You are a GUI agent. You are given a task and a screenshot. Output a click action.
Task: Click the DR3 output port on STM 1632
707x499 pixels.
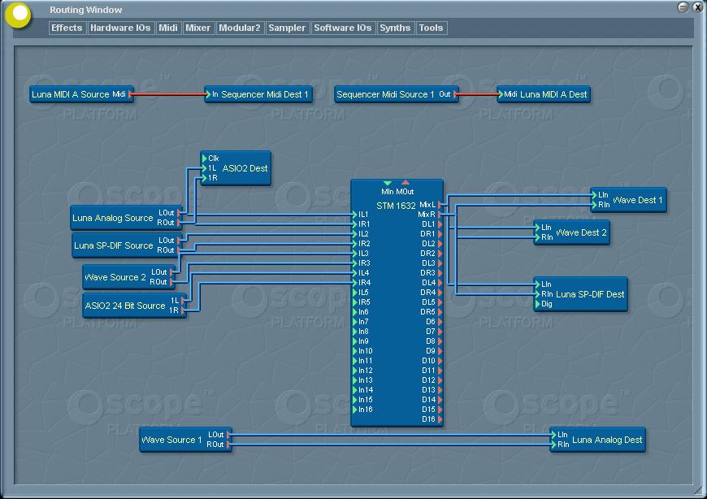point(440,273)
